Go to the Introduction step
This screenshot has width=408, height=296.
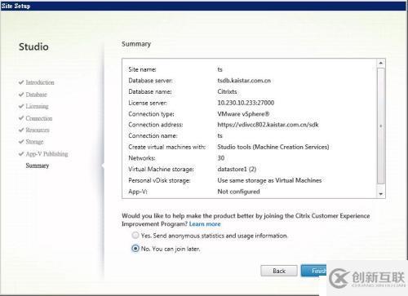40,82
